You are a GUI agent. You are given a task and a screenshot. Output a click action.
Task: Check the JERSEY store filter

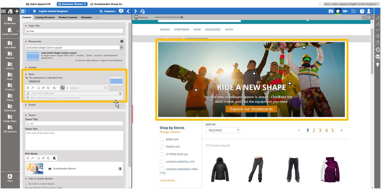point(162,139)
